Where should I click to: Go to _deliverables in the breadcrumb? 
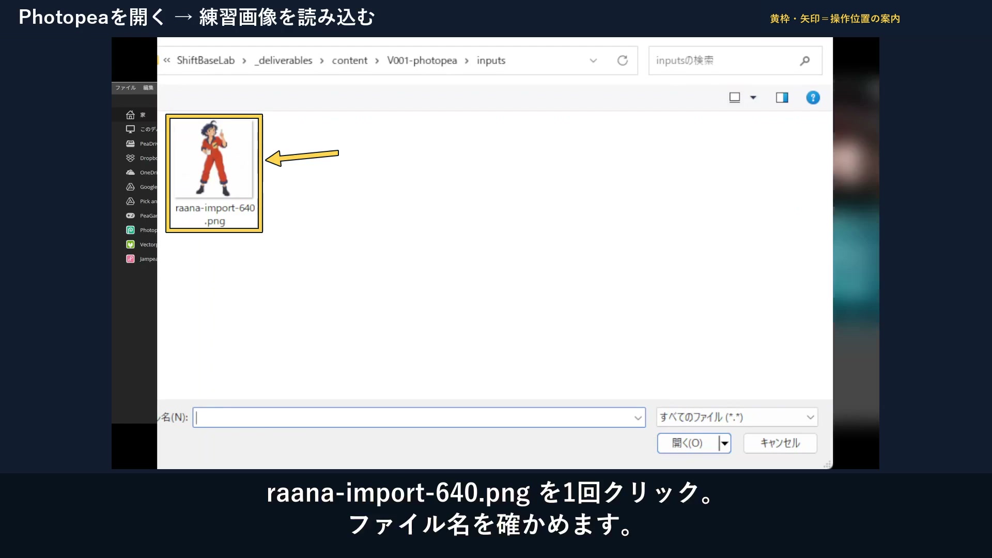click(283, 60)
